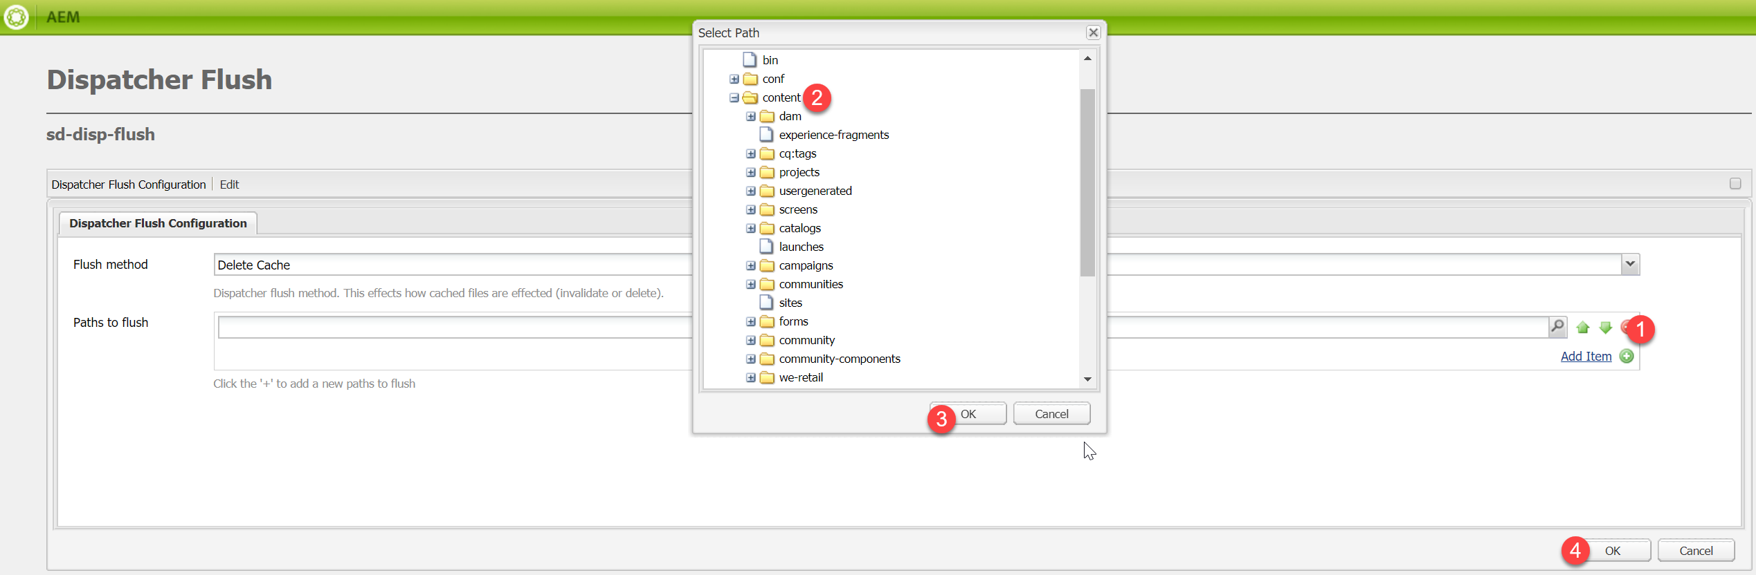Click the magnifier path browse icon
The width and height of the screenshot is (1756, 575).
(x=1557, y=326)
